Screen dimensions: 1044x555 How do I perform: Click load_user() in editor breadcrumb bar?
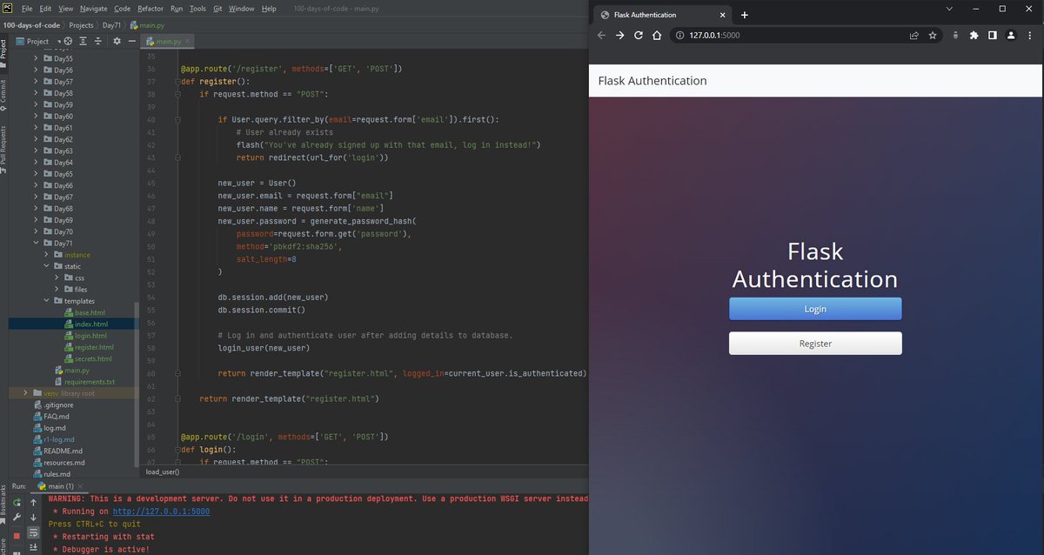point(163,471)
